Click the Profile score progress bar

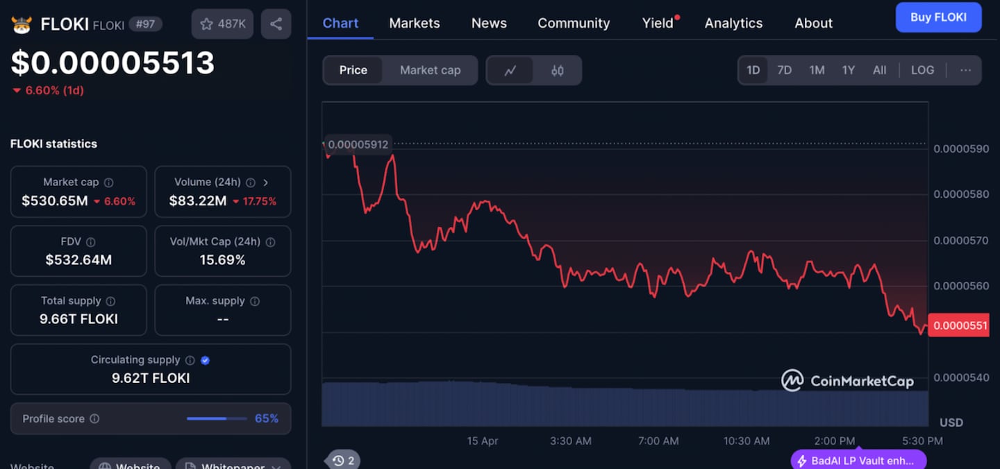pyautogui.click(x=217, y=419)
